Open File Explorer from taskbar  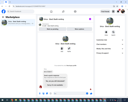pyautogui.click(x=16, y=100)
